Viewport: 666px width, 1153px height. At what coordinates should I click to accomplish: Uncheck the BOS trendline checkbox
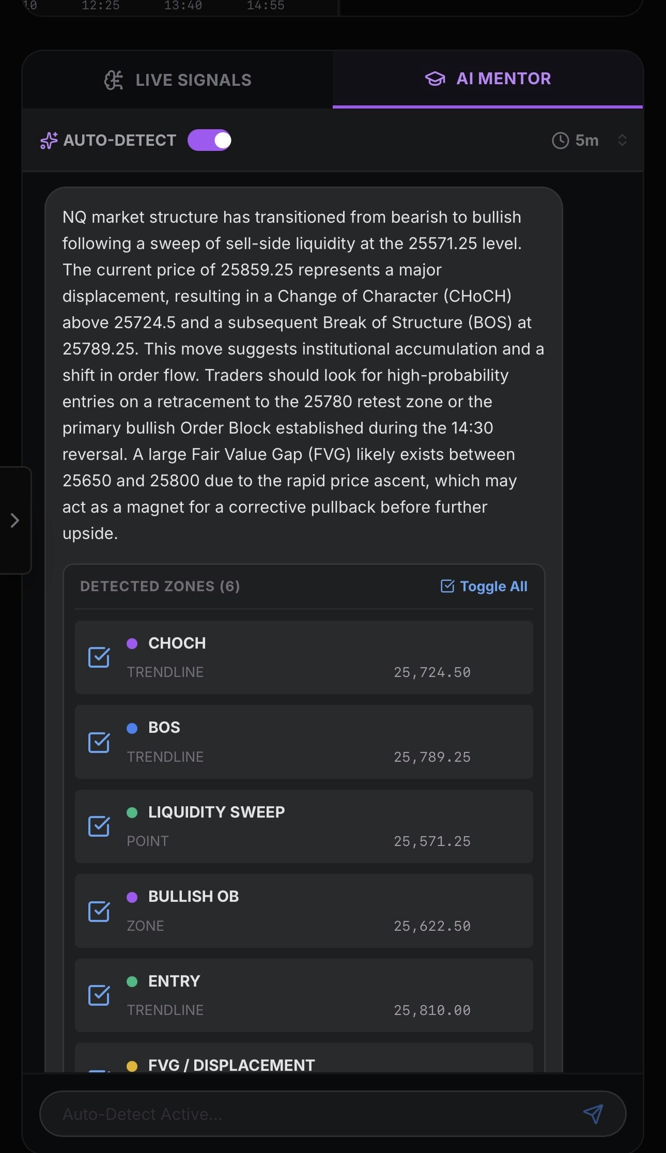tap(100, 742)
